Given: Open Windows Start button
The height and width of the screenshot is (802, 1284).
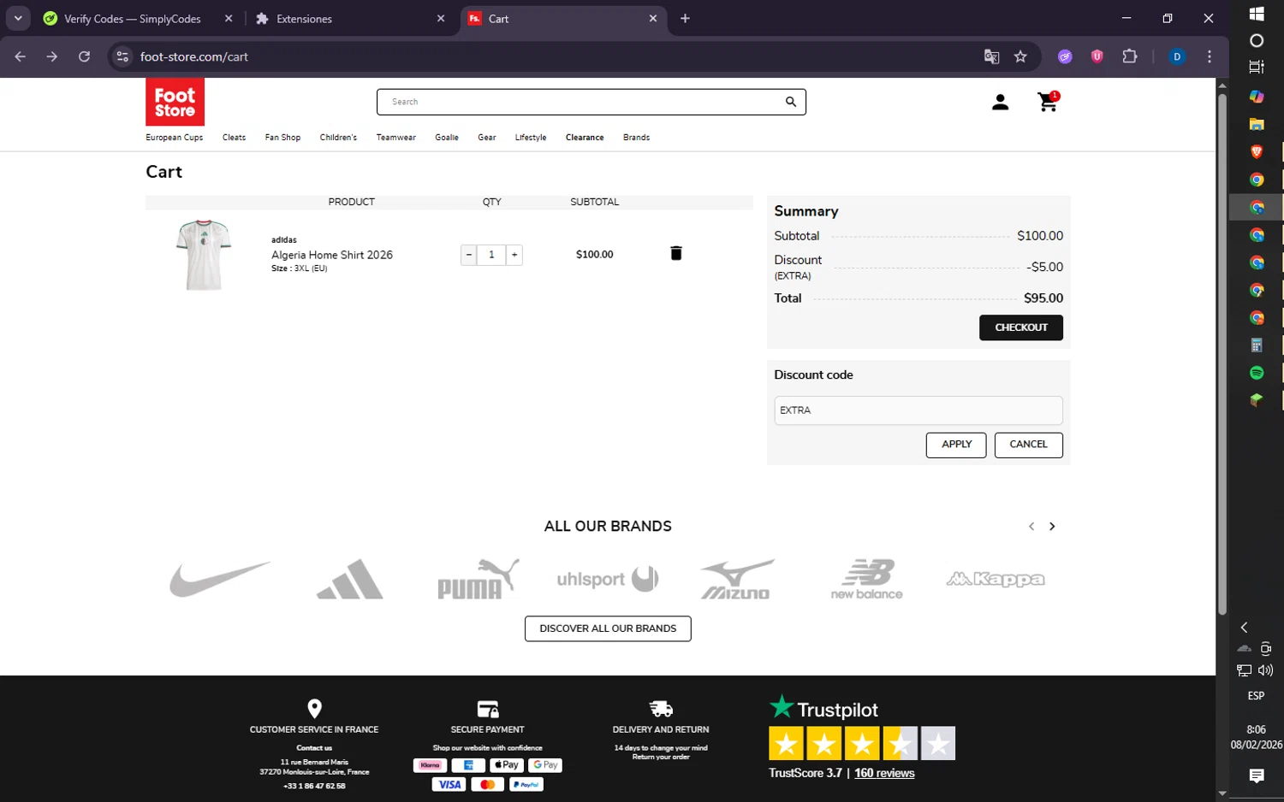Looking at the screenshot, I should click(x=1257, y=13).
